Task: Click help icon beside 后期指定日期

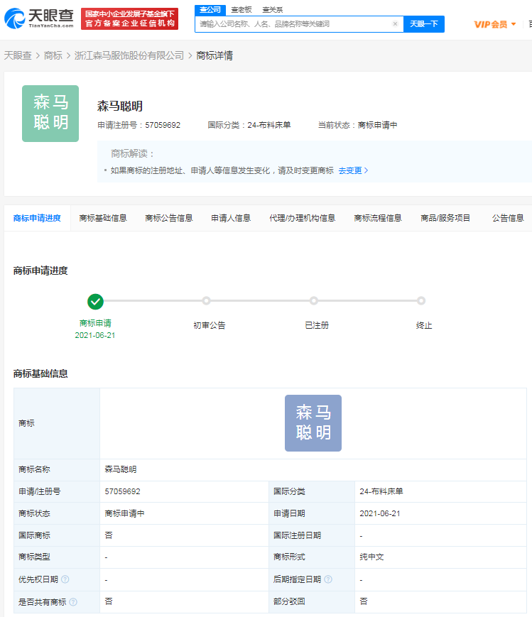Action: (x=328, y=579)
